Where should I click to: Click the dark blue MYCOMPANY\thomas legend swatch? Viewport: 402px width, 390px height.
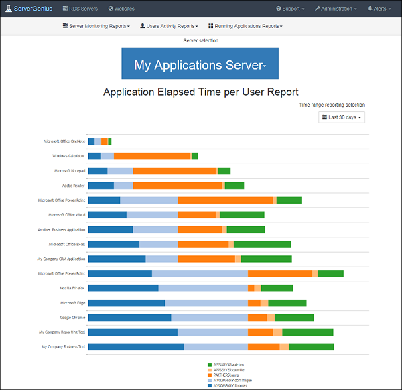pyautogui.click(x=210, y=385)
